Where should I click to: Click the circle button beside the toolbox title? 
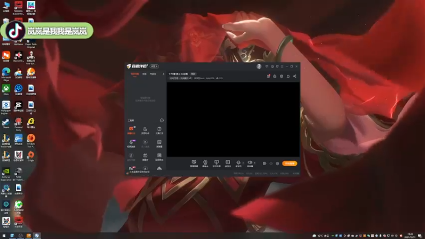click(x=161, y=121)
